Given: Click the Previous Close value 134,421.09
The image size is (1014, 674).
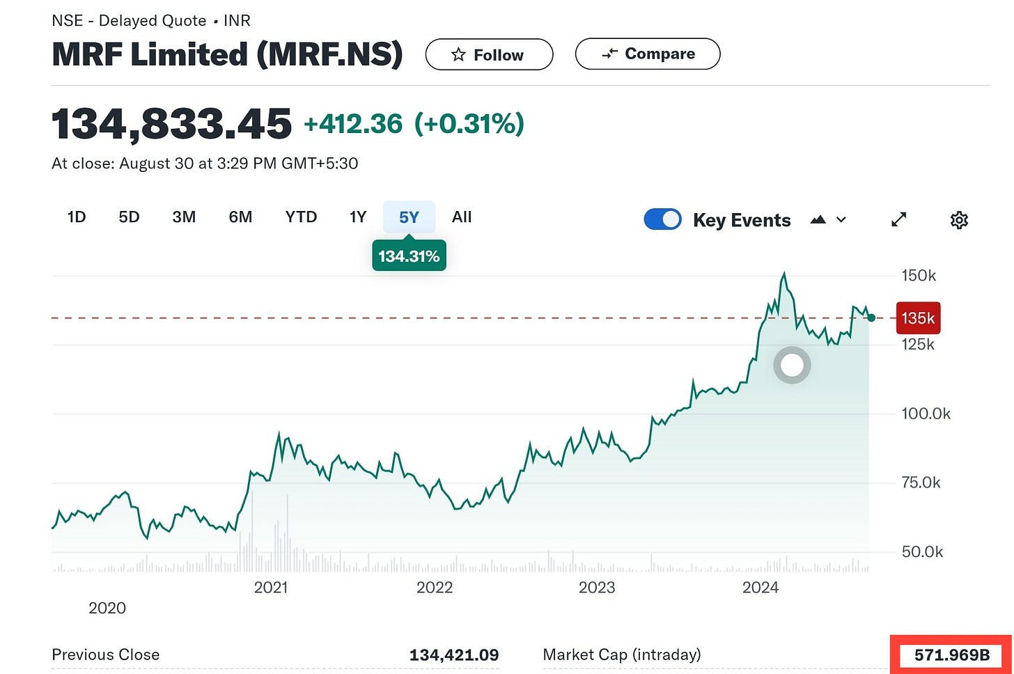Looking at the screenshot, I should [x=454, y=655].
